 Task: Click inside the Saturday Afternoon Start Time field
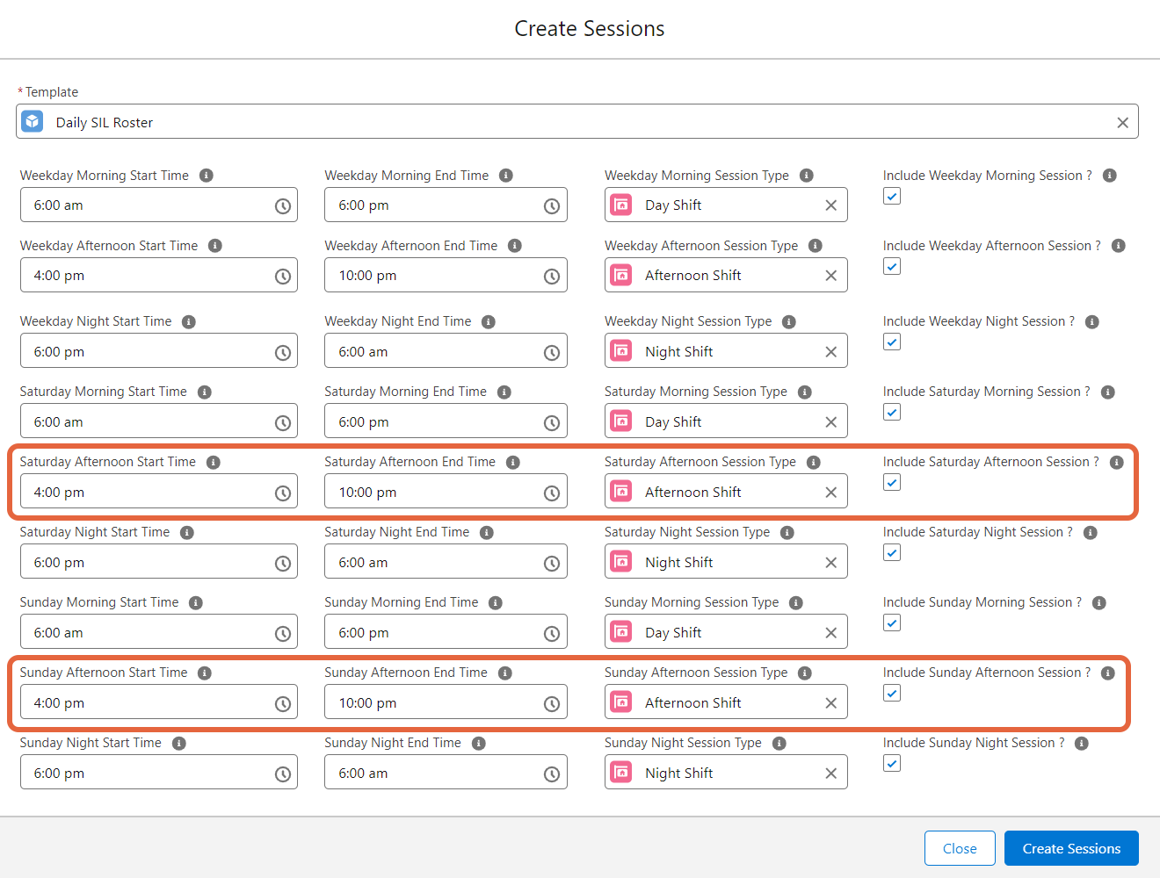141,491
